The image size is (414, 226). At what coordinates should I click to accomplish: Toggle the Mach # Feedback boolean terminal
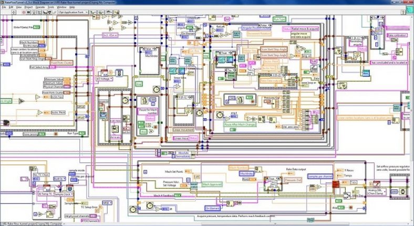click(178, 196)
